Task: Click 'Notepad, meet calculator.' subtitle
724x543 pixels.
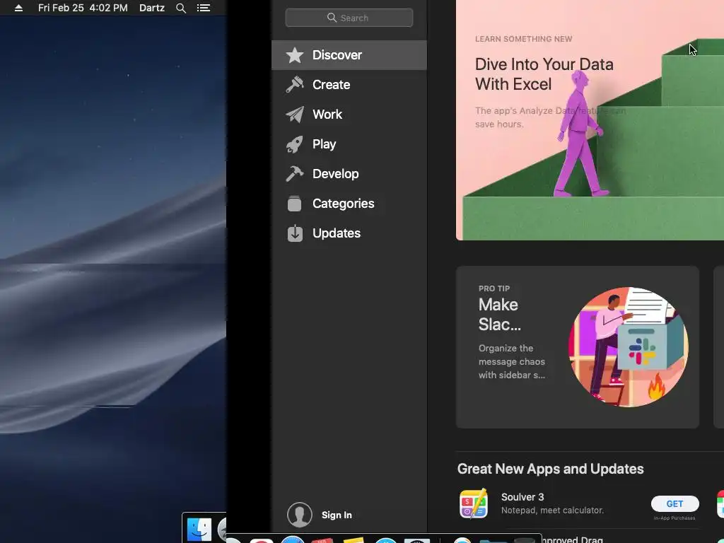Action: pos(553,510)
